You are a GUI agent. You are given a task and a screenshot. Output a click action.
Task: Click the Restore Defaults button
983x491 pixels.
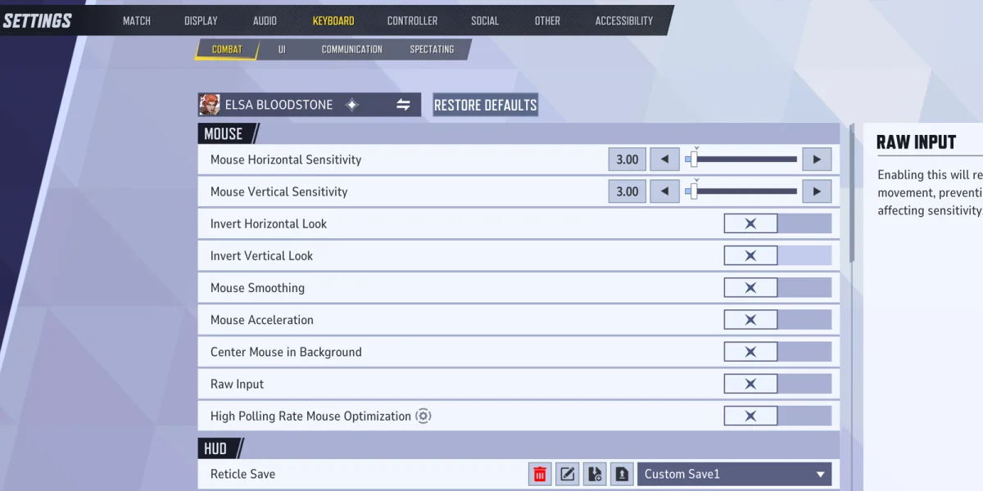click(484, 105)
